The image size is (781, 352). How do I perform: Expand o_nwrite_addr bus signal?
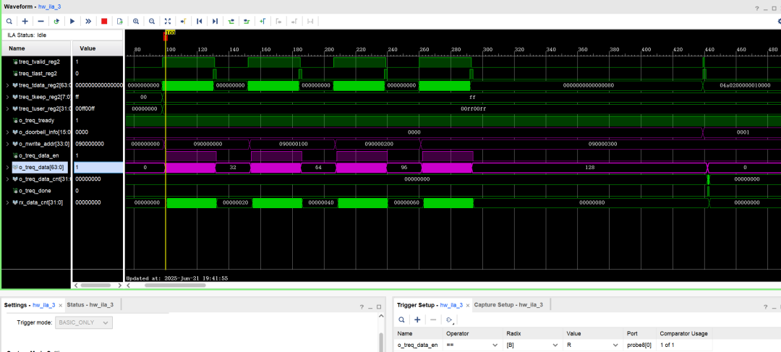point(7,144)
